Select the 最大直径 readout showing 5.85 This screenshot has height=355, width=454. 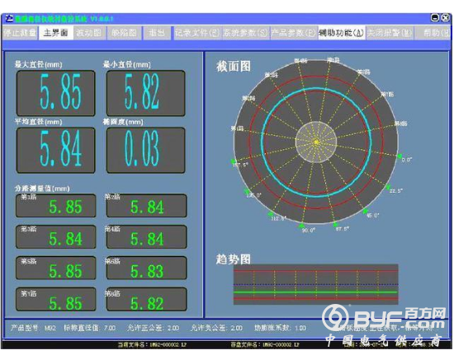point(56,93)
